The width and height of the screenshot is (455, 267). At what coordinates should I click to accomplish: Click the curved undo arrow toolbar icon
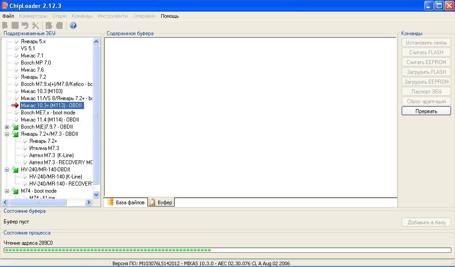25,25
